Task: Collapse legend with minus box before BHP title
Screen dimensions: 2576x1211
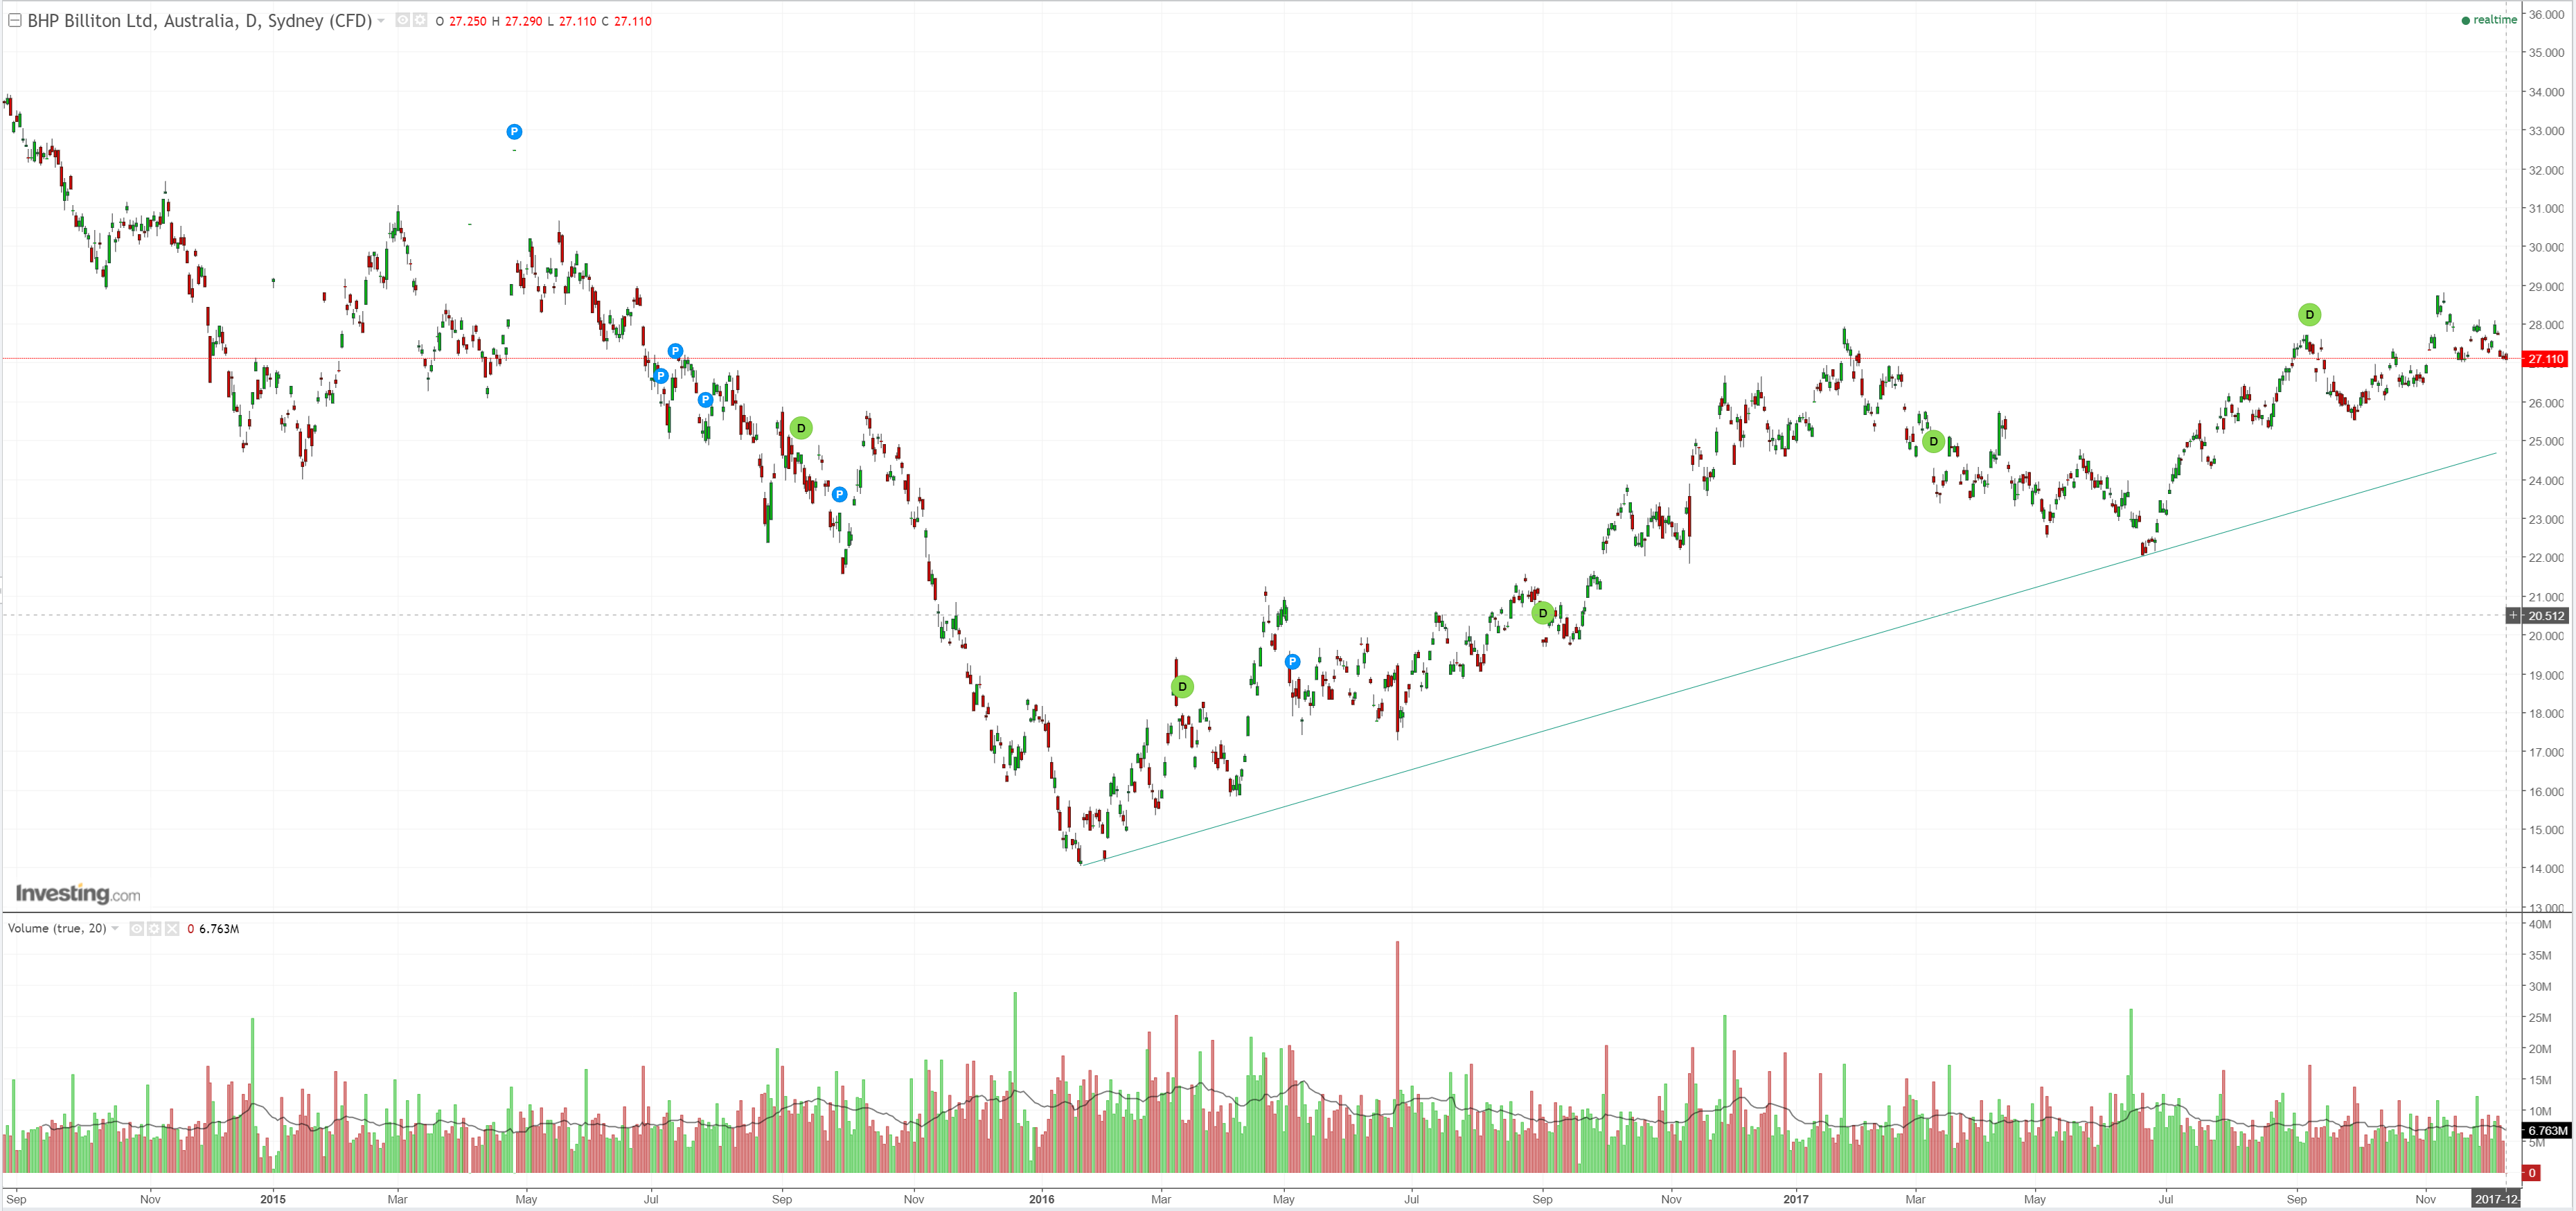Action: [15, 20]
